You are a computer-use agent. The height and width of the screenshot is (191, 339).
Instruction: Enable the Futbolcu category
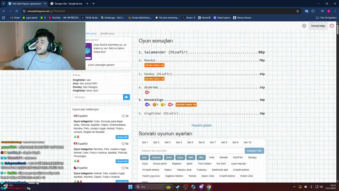click(202, 170)
